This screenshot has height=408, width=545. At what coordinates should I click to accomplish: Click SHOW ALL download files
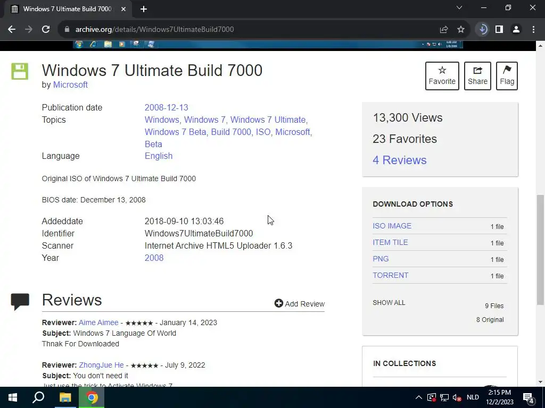point(389,302)
